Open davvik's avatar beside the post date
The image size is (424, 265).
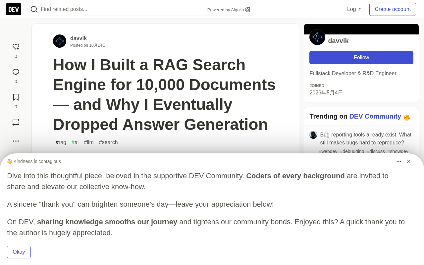click(60, 41)
